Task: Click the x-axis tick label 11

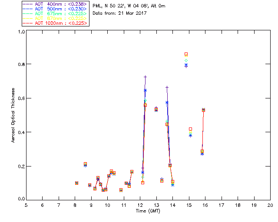Action: coord(124,205)
